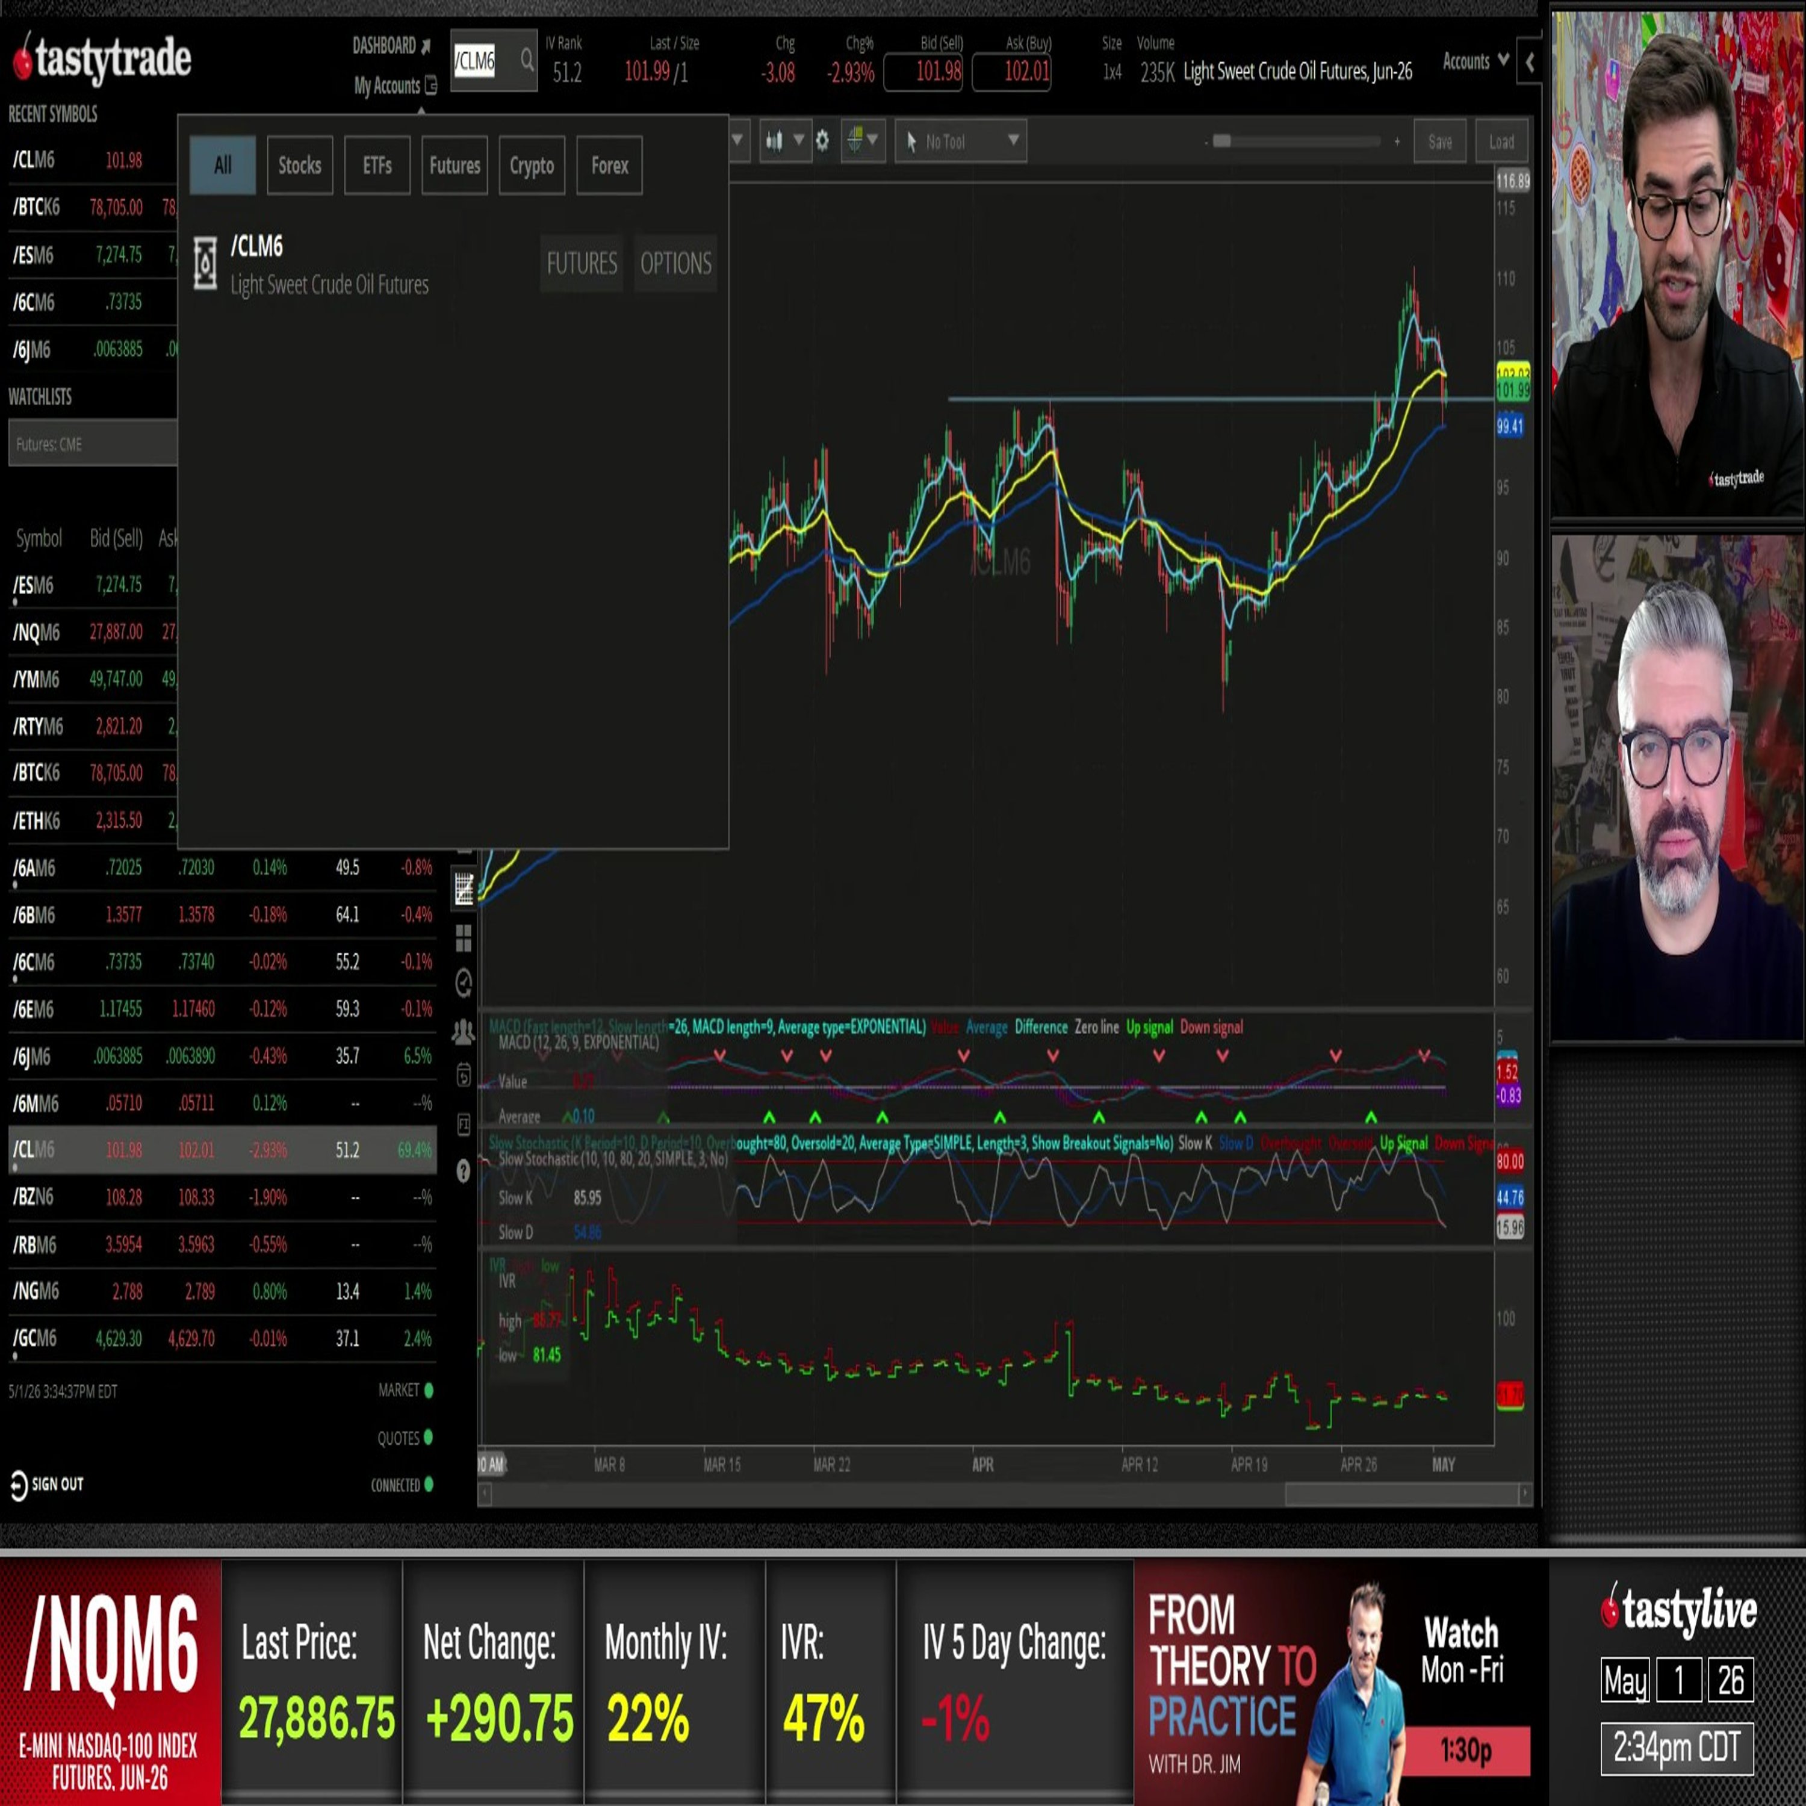Image resolution: width=1806 pixels, height=1806 pixels.
Task: Click the green Connected status dot
Action: [429, 1485]
